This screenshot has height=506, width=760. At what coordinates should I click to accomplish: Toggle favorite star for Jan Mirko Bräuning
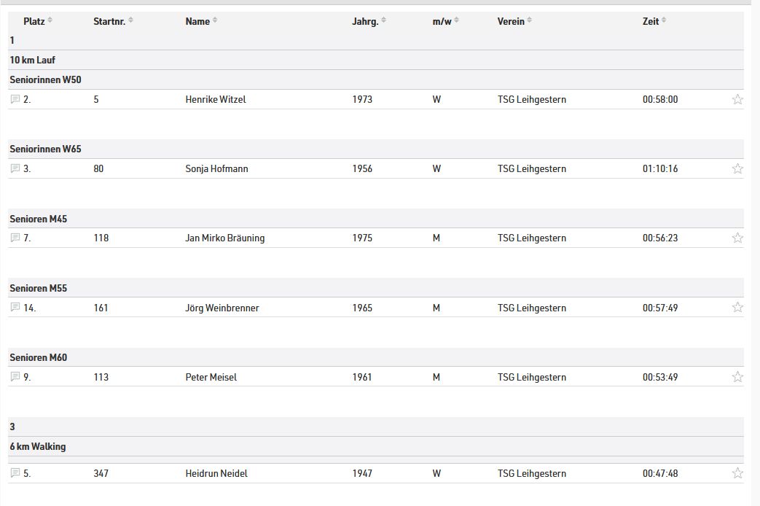(737, 238)
